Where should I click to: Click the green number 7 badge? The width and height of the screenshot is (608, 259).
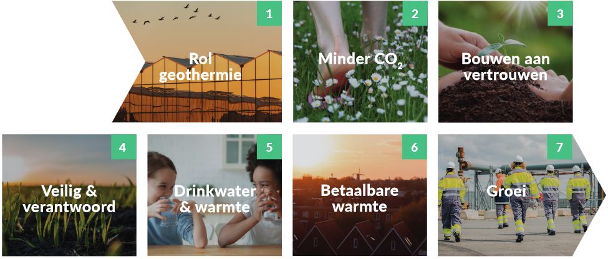560,147
